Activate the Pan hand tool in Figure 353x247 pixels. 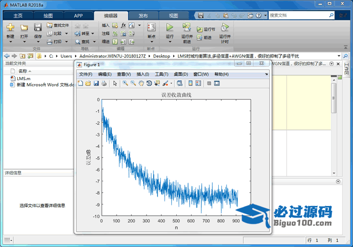(x=141, y=83)
